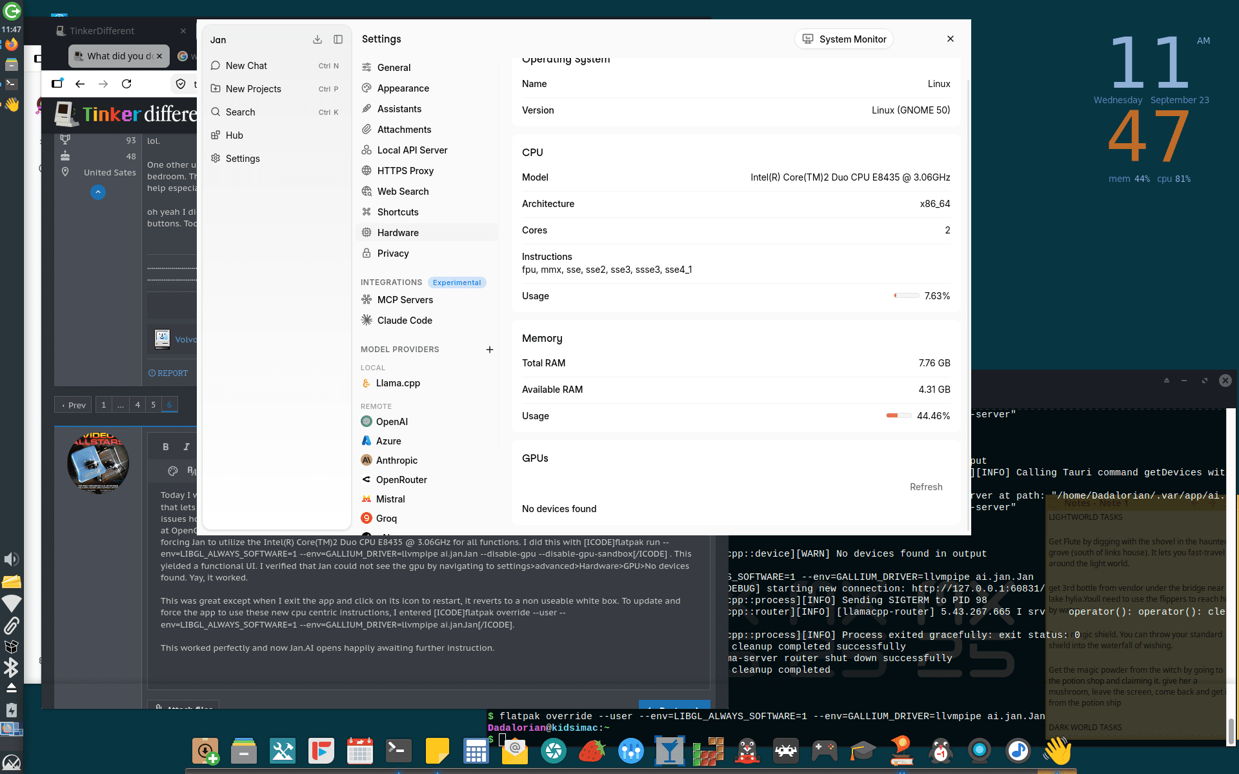Collapse the forum user info chevron
The image size is (1239, 774).
click(98, 192)
